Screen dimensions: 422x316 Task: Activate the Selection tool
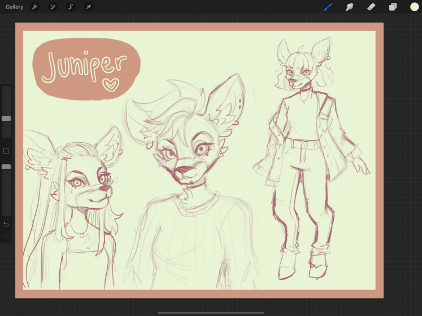point(71,7)
